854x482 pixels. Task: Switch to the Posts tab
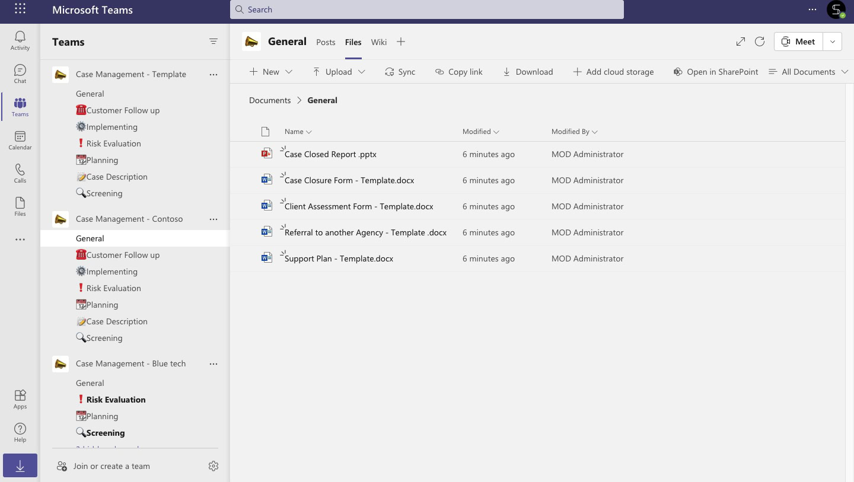[326, 42]
